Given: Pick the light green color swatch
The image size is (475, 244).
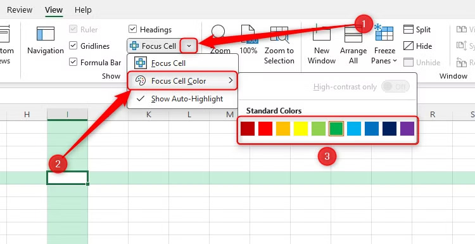Looking at the screenshot, I should point(319,129).
